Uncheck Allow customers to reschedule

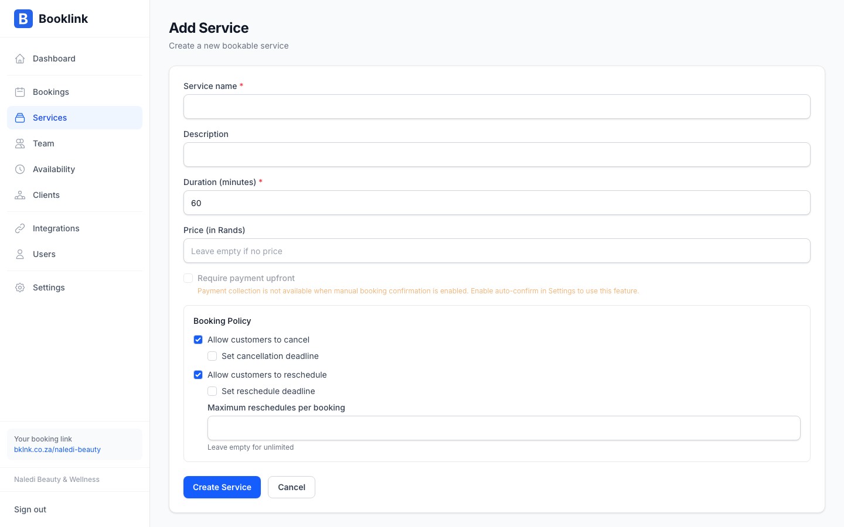click(x=198, y=375)
